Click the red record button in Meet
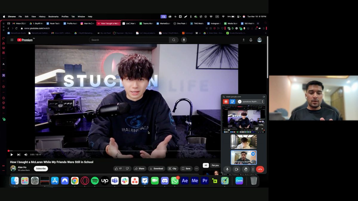The height and width of the screenshot is (201, 358). click(226, 102)
